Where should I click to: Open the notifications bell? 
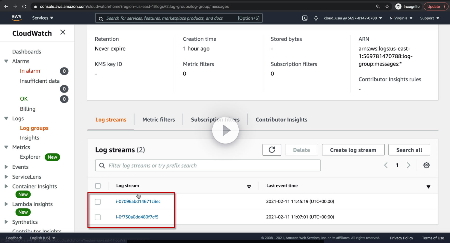click(316, 18)
